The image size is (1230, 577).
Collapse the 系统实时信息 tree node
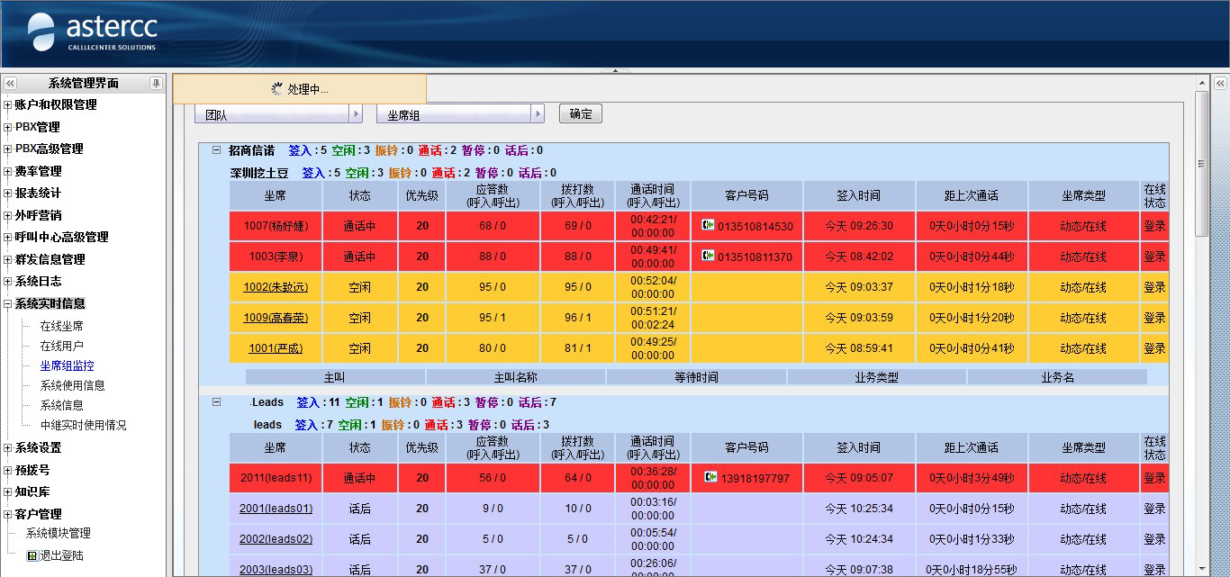coord(8,304)
